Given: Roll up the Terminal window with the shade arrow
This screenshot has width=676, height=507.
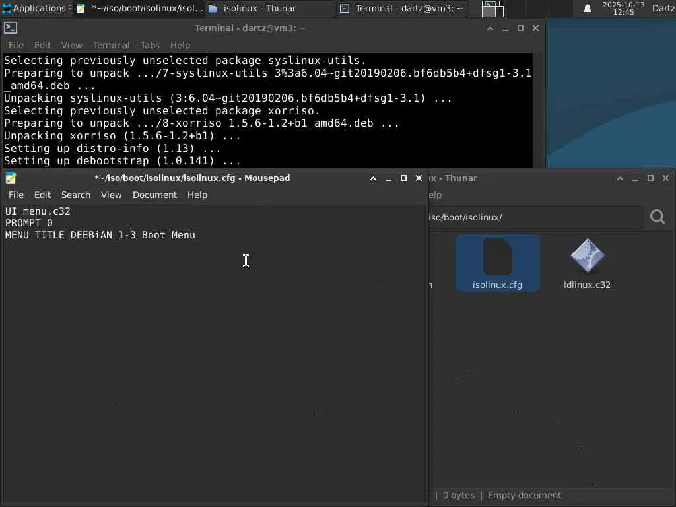Looking at the screenshot, I should pyautogui.click(x=490, y=28).
